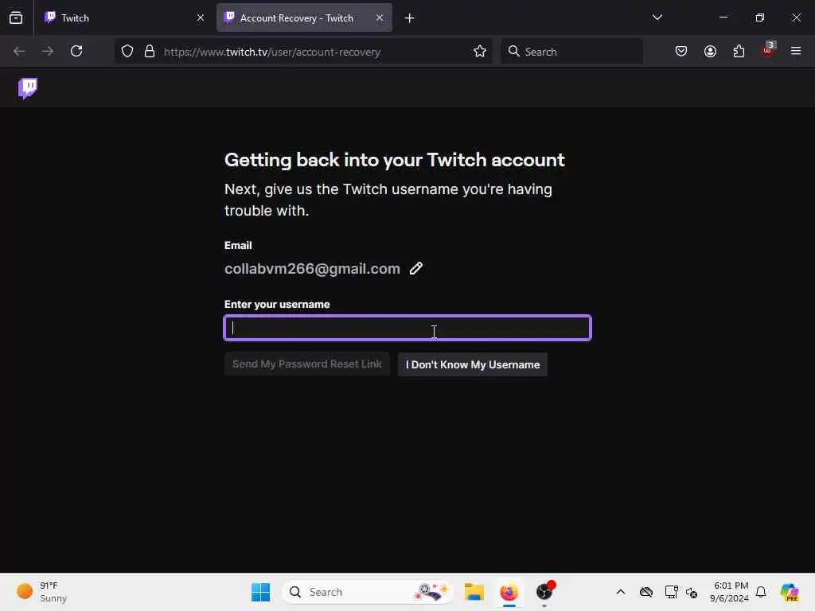
Task: Click the page heading Getting back into your Twitch account
Action: (x=395, y=160)
